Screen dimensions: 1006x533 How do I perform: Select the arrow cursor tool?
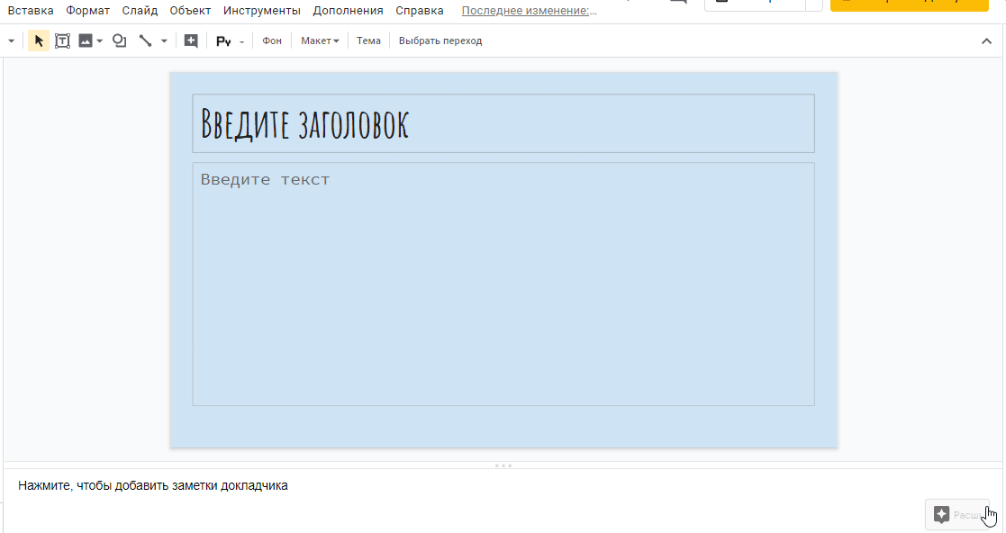pyautogui.click(x=39, y=41)
